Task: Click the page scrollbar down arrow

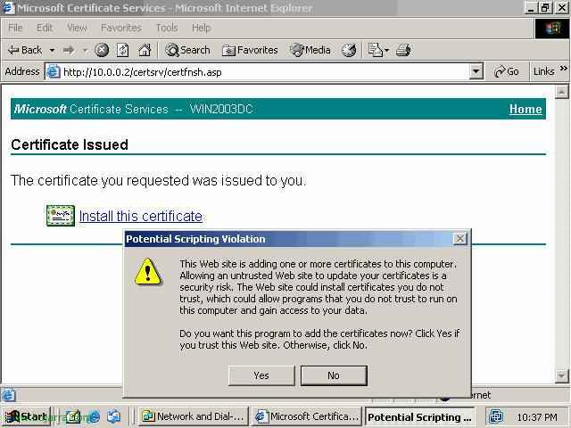Action: point(561,376)
